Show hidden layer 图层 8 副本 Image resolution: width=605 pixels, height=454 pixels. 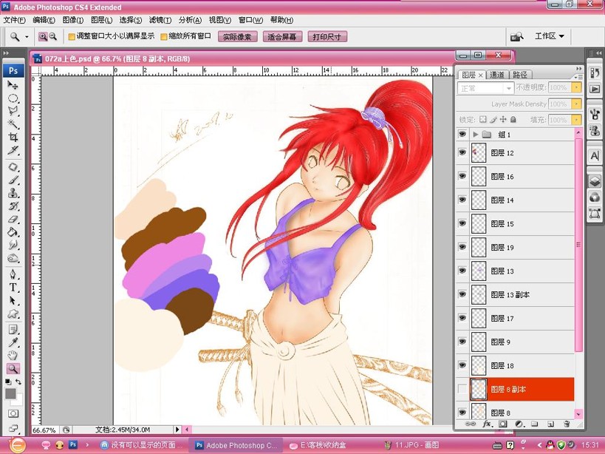coord(462,389)
